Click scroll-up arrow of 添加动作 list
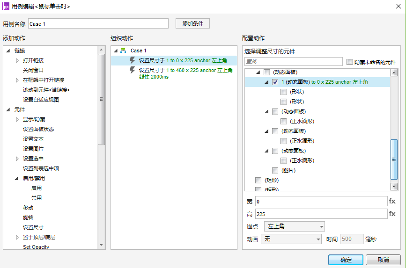The width and height of the screenshot is (406, 268). tap(101, 50)
